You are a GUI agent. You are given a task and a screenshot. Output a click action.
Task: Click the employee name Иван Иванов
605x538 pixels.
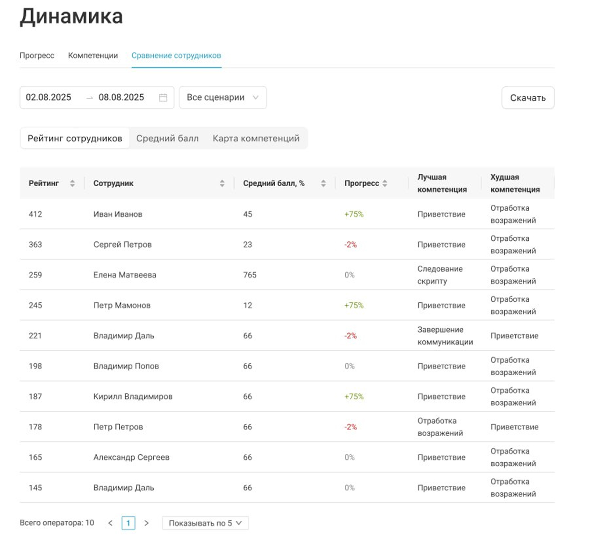pyautogui.click(x=118, y=214)
